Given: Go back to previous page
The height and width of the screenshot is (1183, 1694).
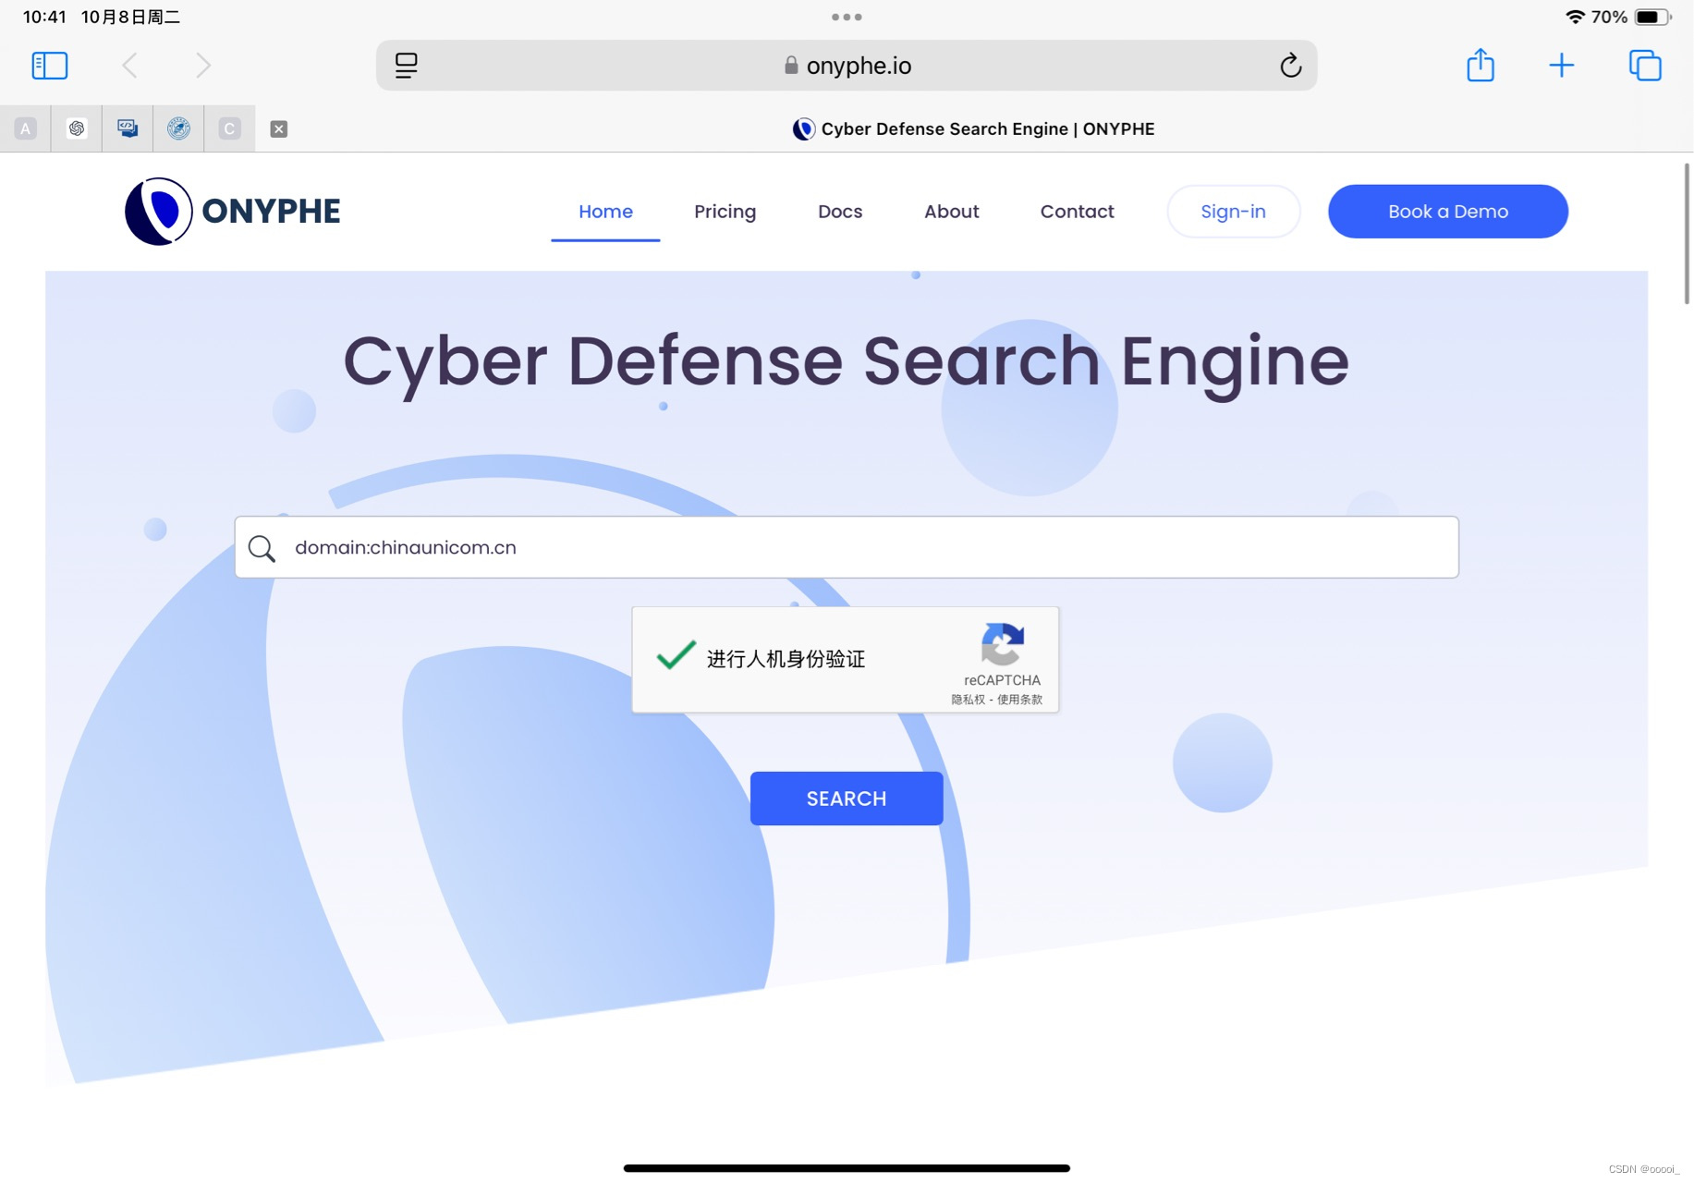Looking at the screenshot, I should (x=130, y=66).
